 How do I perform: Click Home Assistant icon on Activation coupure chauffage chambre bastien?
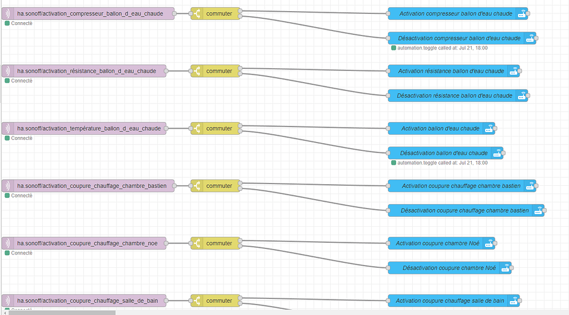click(x=530, y=186)
